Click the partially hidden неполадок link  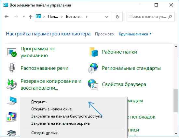click(x=142, y=117)
